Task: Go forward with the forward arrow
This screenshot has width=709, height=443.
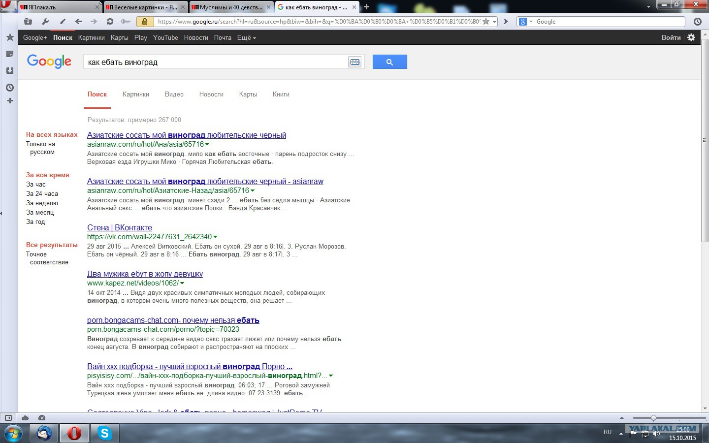Action: [94, 22]
